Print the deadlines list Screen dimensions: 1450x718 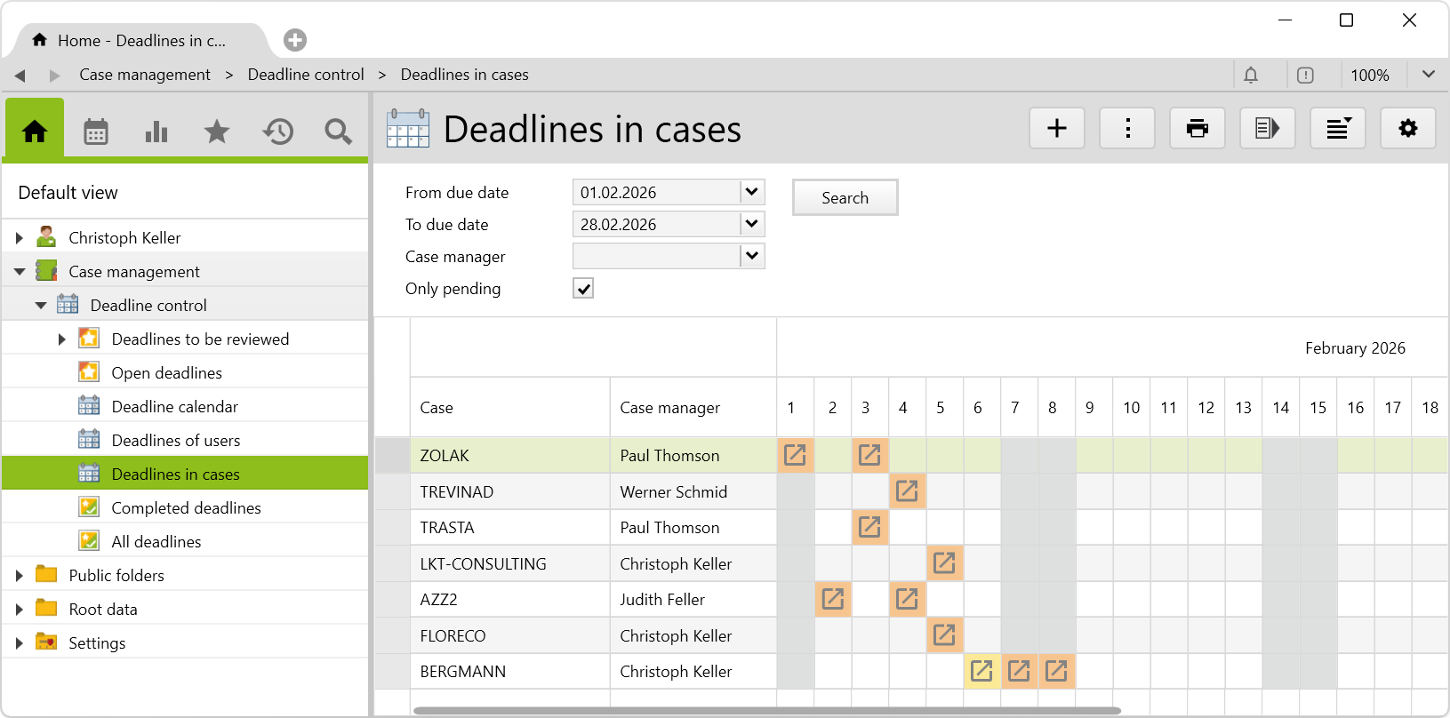[x=1197, y=129]
